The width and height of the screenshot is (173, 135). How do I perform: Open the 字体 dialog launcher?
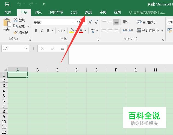pyautogui.click(x=98, y=40)
